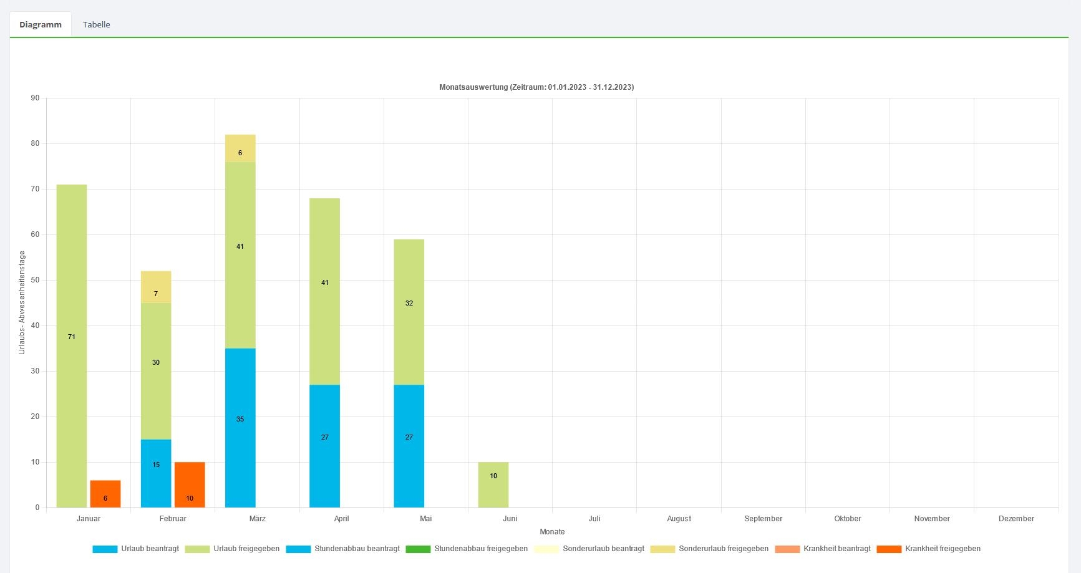Toggle Urlaub freigegeben legend swatch
Screen dimensions: 1081x573
pos(197,549)
